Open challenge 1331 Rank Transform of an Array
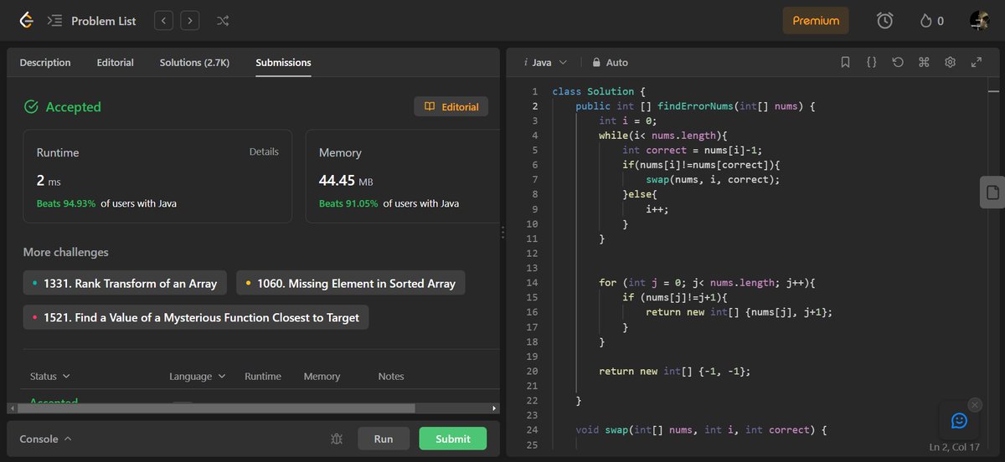The image size is (1005, 462). (124, 284)
